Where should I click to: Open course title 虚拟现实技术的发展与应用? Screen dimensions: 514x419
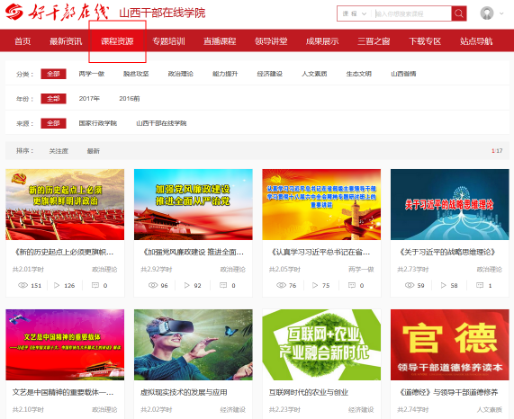(184, 392)
